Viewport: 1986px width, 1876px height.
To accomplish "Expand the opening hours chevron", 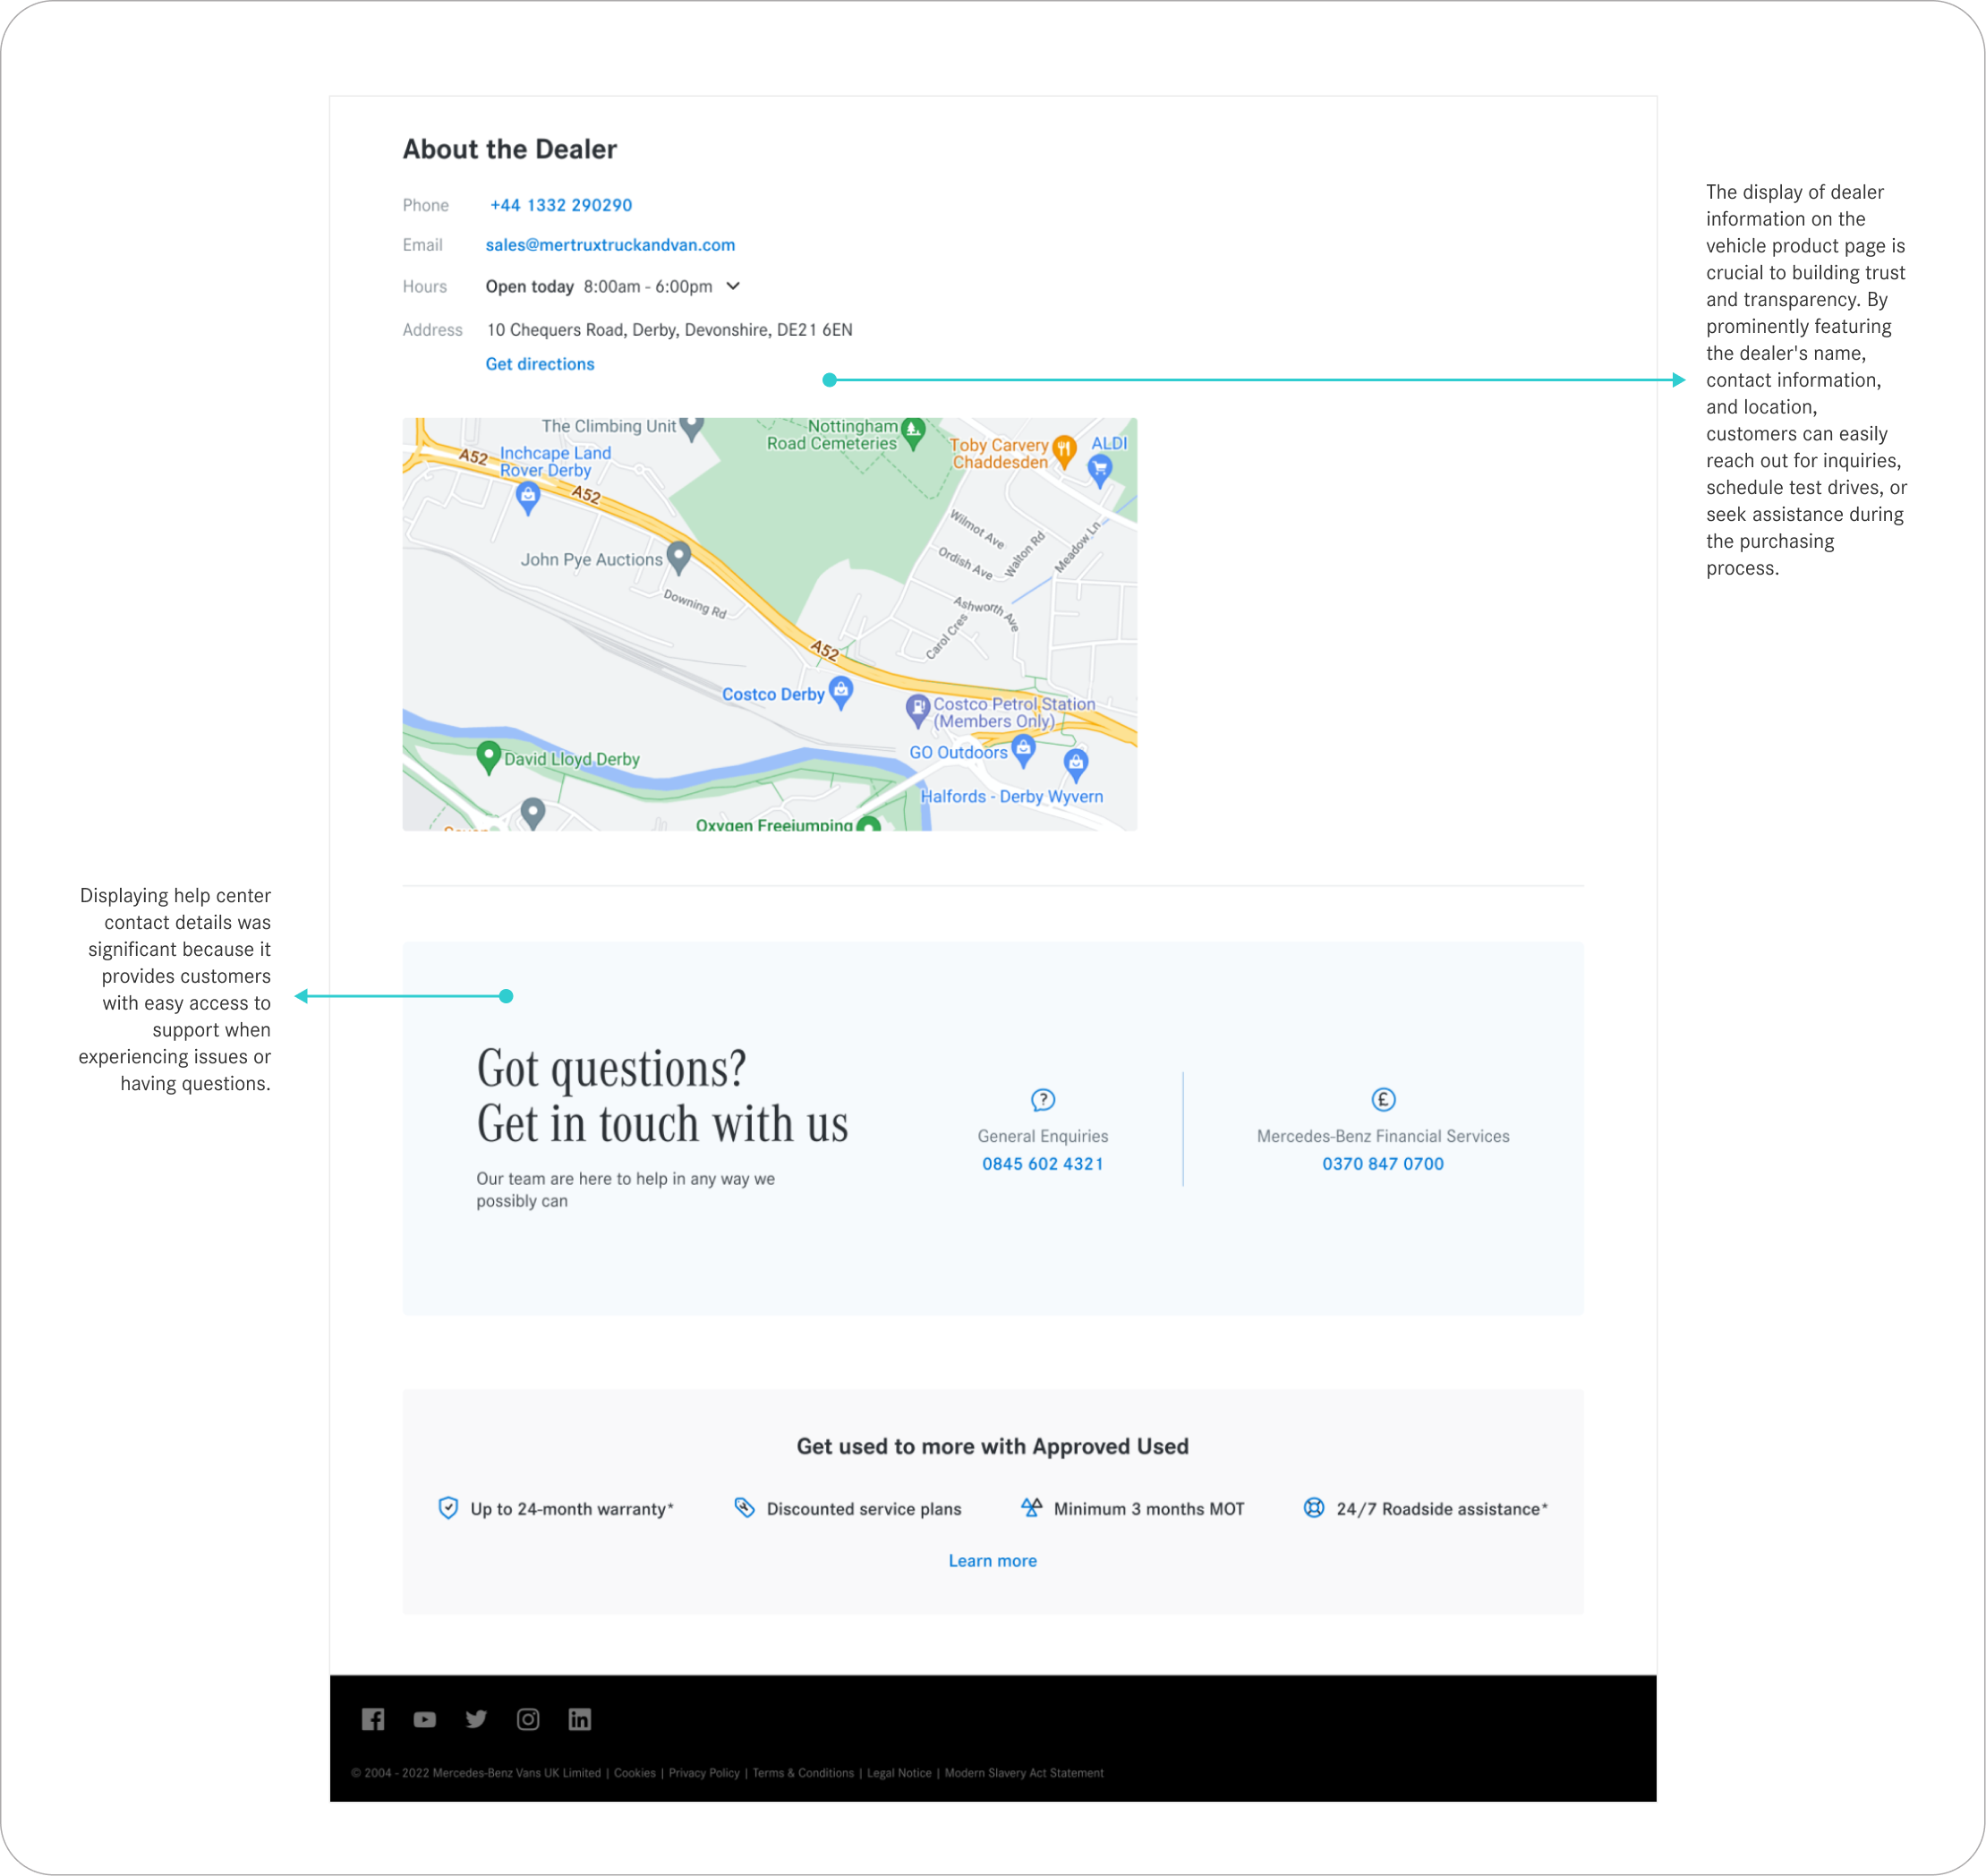I will 733,286.
